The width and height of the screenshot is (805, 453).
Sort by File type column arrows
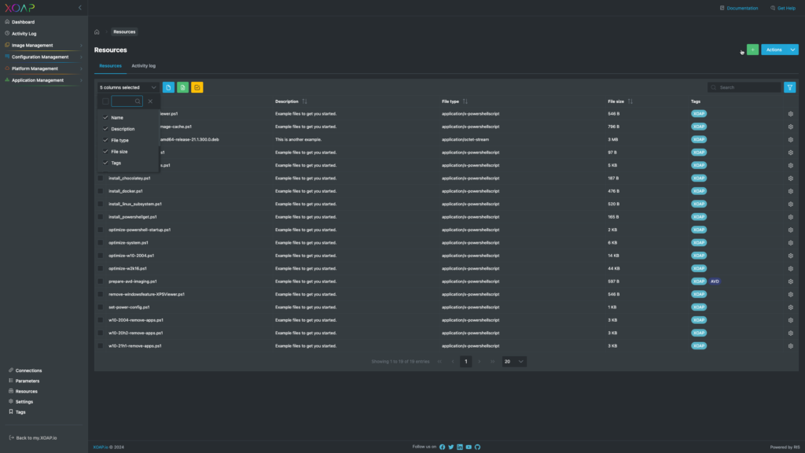(x=465, y=101)
